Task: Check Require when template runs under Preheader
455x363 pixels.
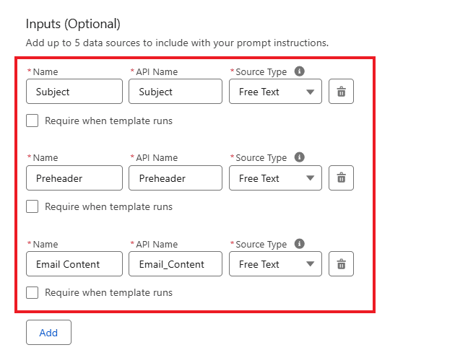Action: [x=32, y=206]
